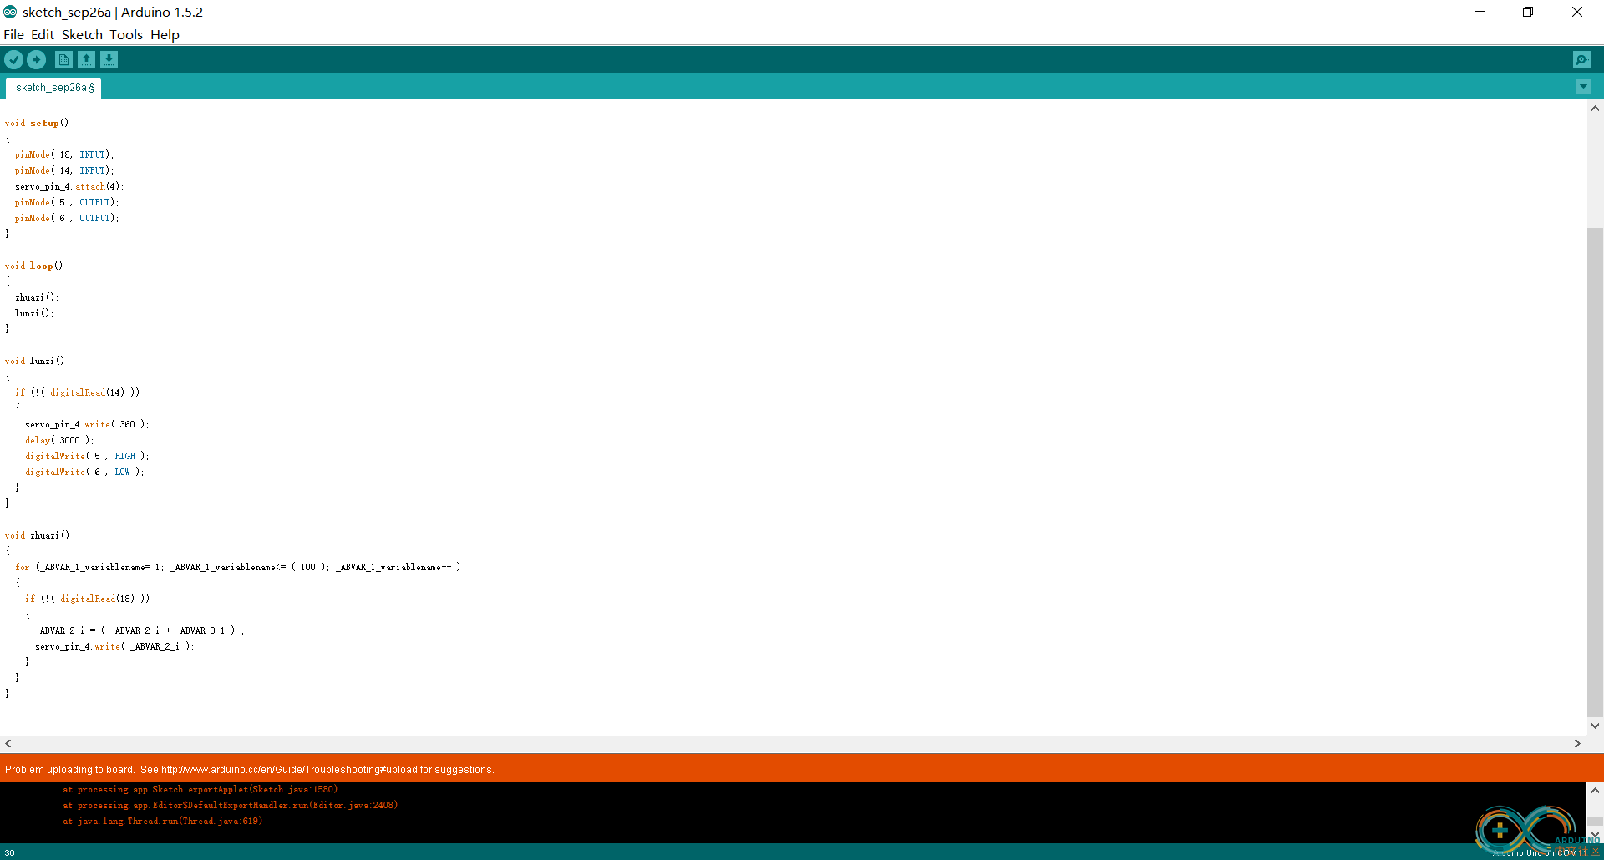
Task: Minimize the Arduino window
Action: tap(1479, 12)
